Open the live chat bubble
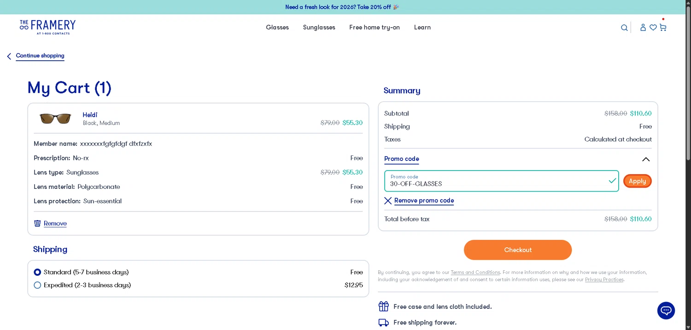 click(x=666, y=311)
